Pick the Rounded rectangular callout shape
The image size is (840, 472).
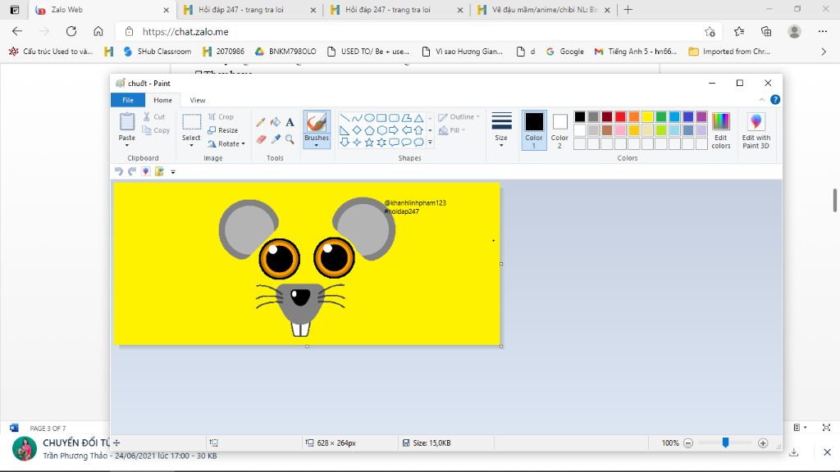pyautogui.click(x=394, y=143)
